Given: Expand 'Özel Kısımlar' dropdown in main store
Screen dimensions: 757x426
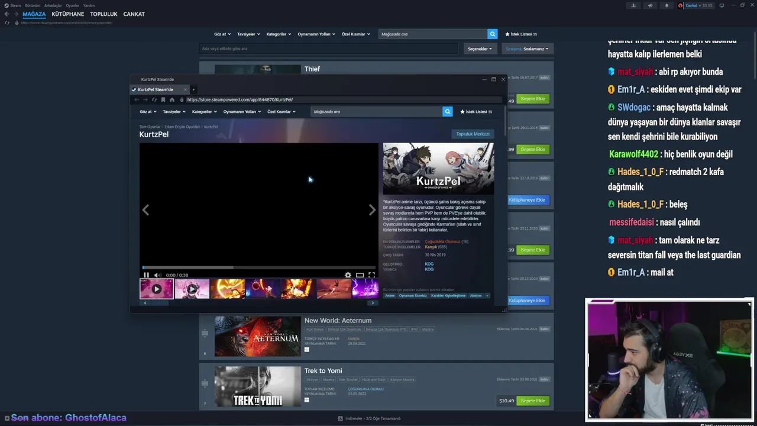Looking at the screenshot, I should tap(356, 34).
